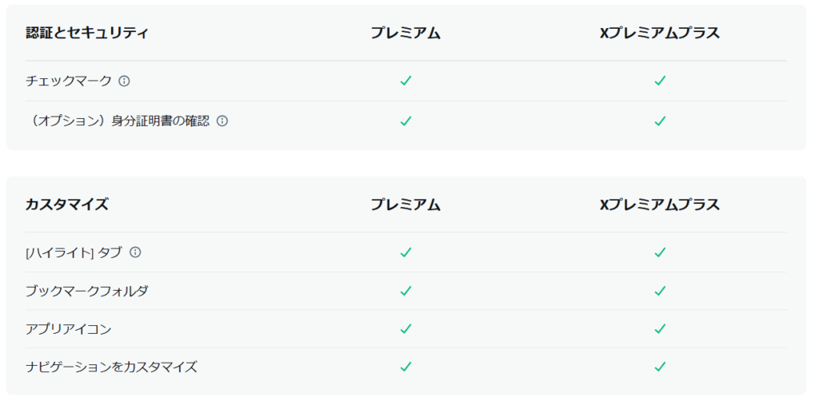Click Xプレミアムプラス checkmark for [ハイライト] タブ
Image resolution: width=819 pixels, height=401 pixels.
[x=660, y=252]
